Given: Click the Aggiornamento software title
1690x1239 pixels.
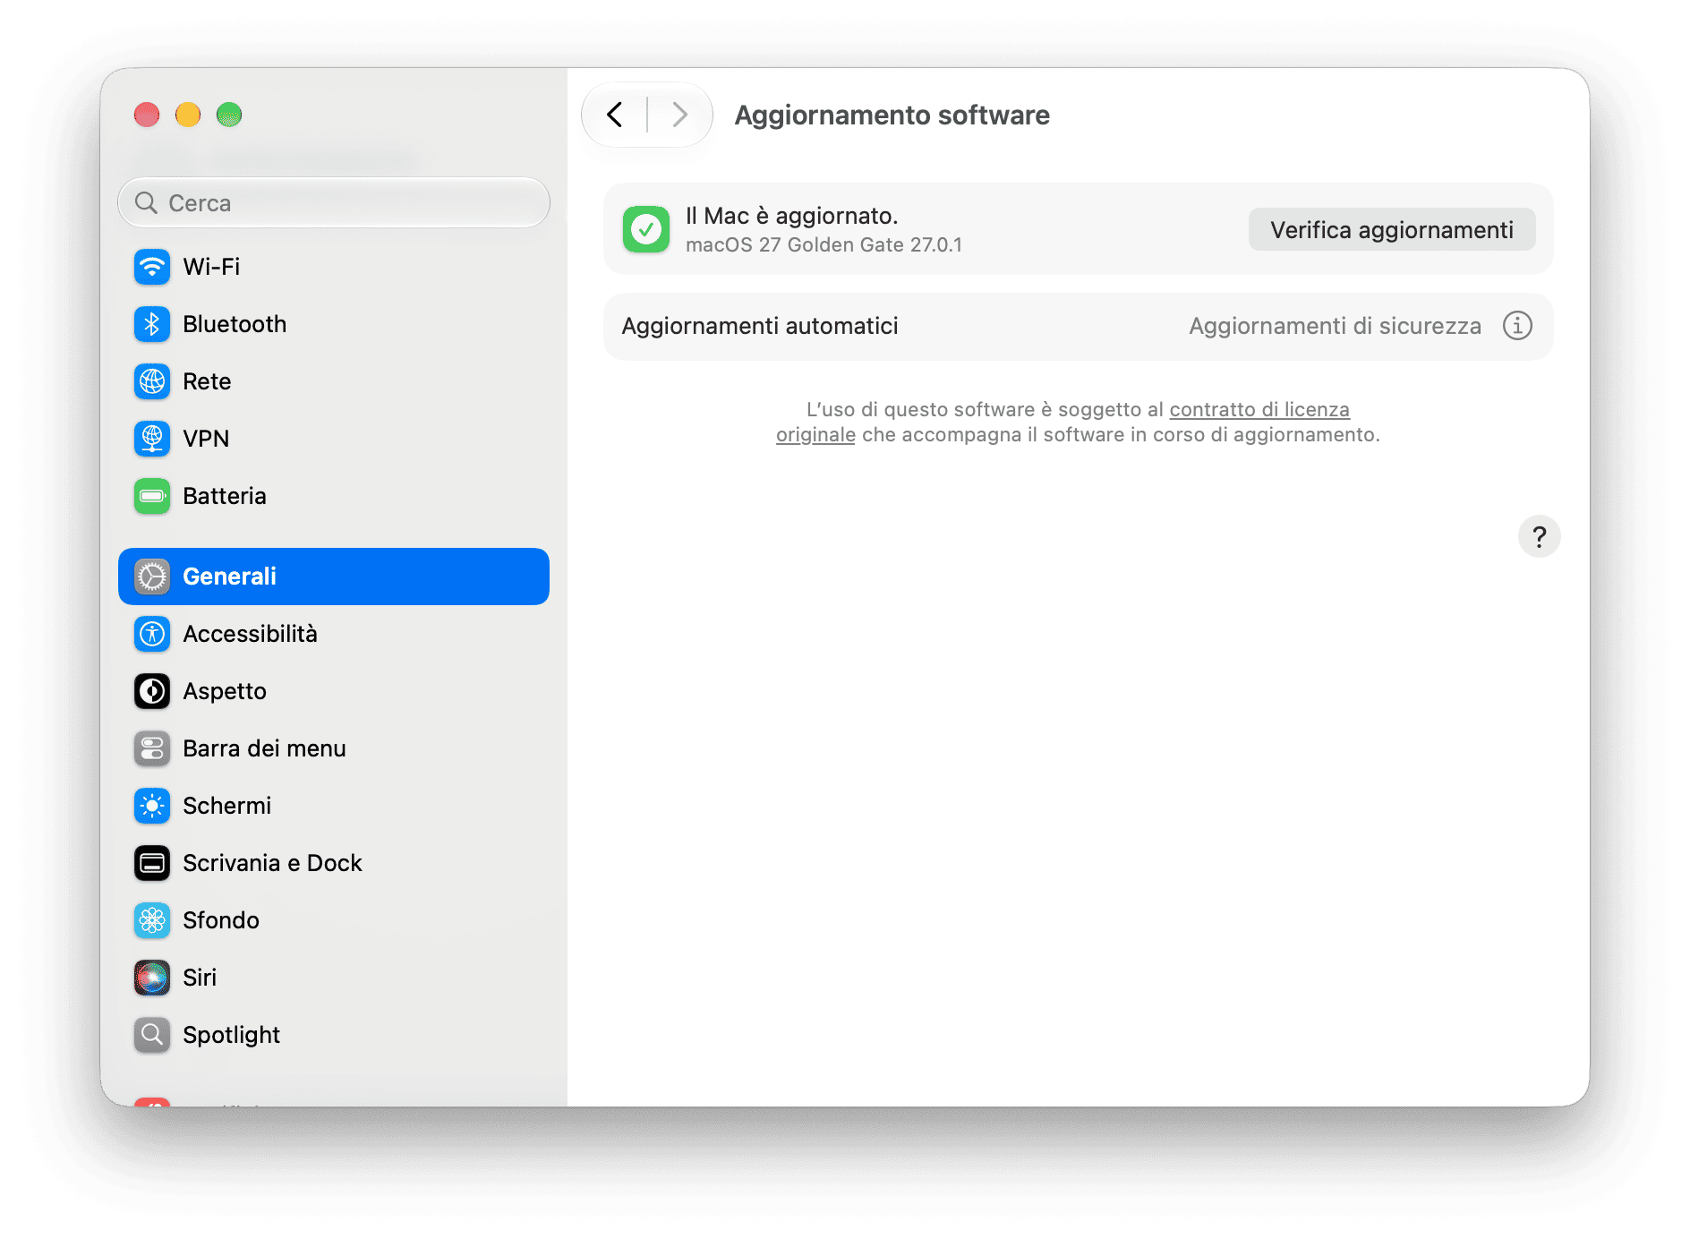Looking at the screenshot, I should pos(892,115).
